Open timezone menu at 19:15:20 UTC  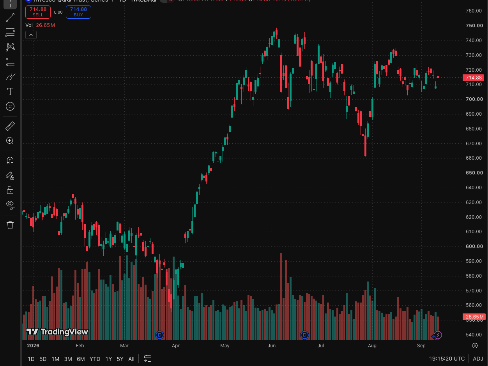click(447, 359)
